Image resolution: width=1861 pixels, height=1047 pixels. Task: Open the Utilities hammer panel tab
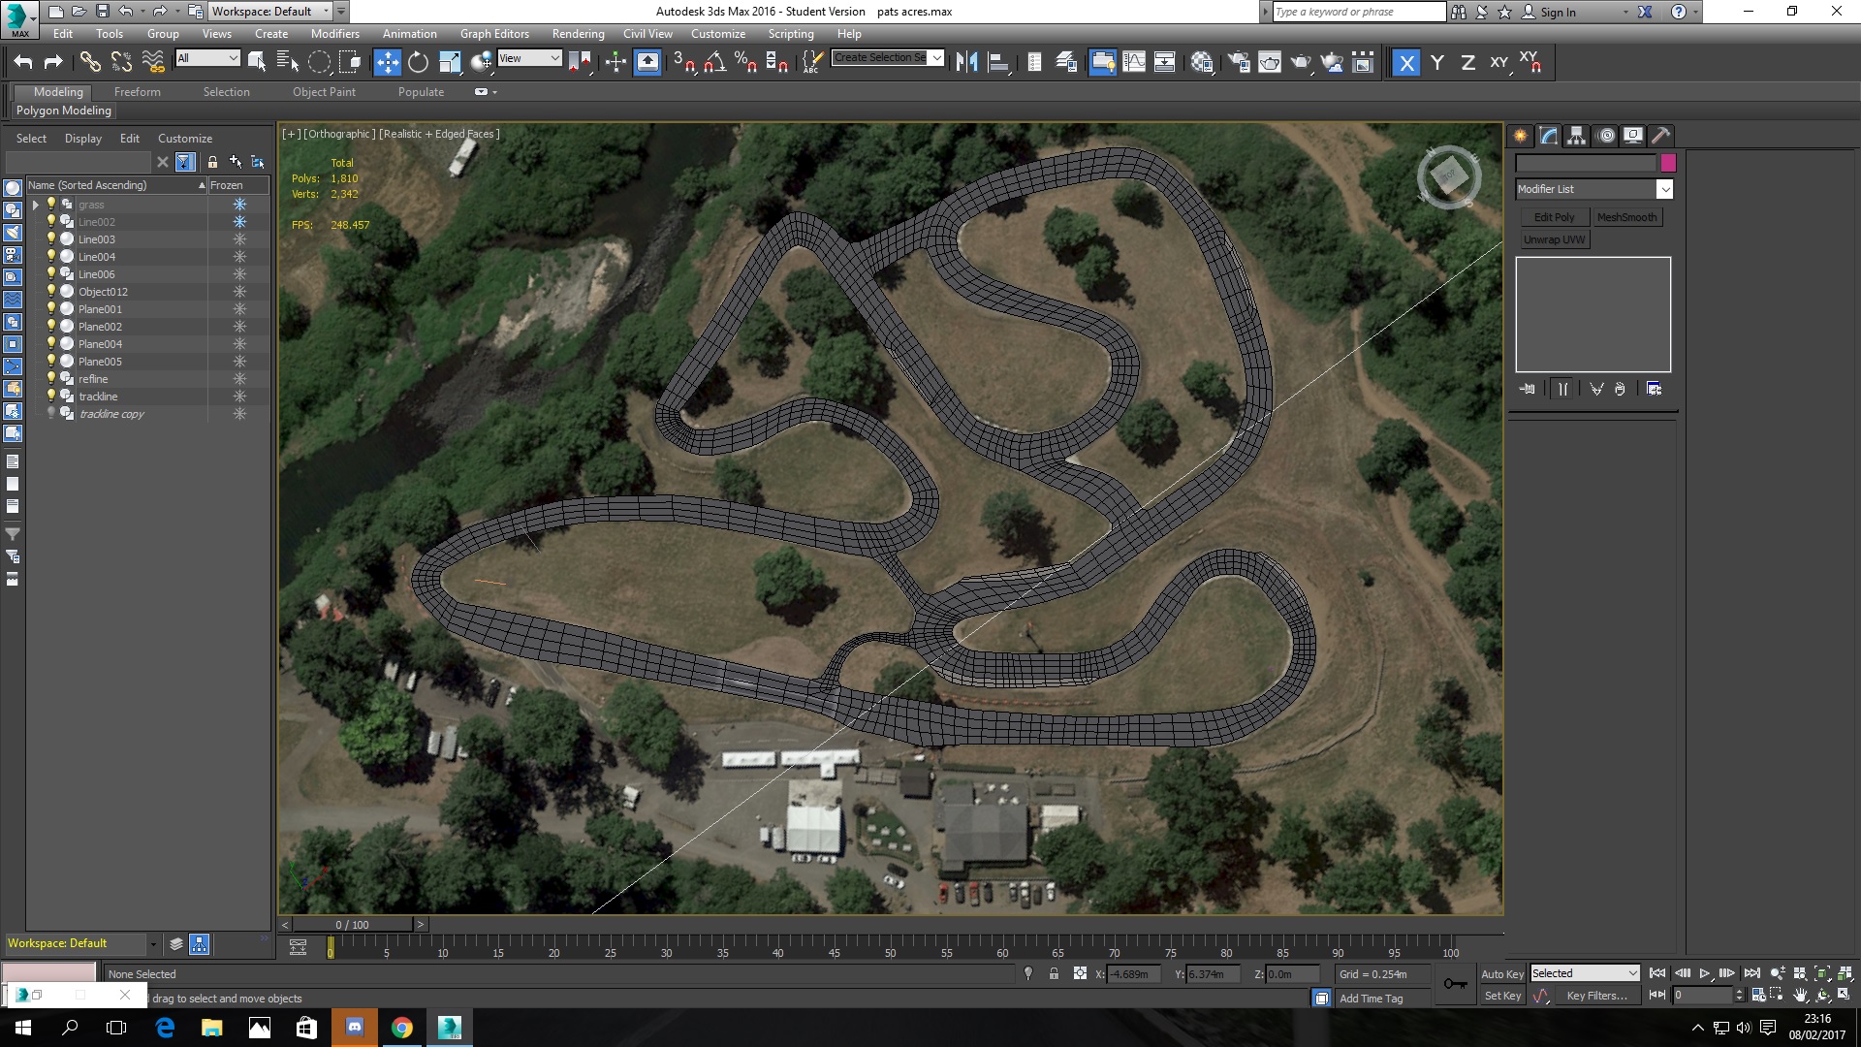[1660, 136]
